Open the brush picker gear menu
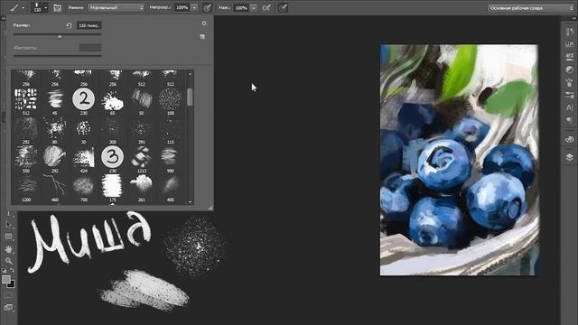This screenshot has height=325, width=578. [204, 23]
